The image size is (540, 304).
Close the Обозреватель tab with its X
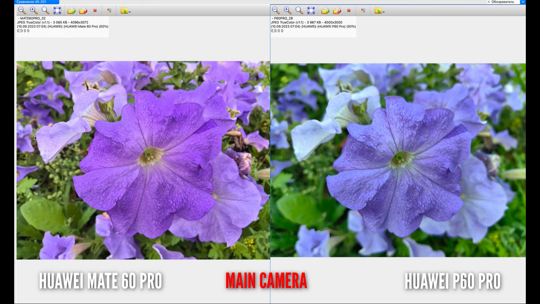(x=488, y=2)
